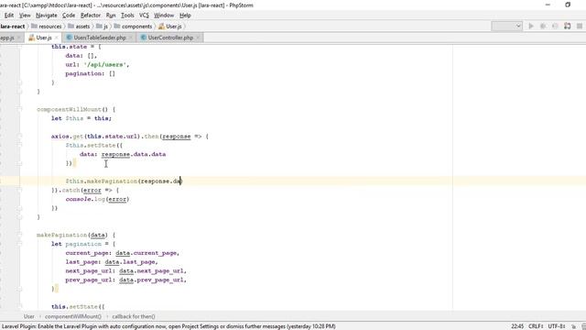The height and width of the screenshot is (330, 586).
Task: Open the Navigate menu
Action: tap(47, 16)
